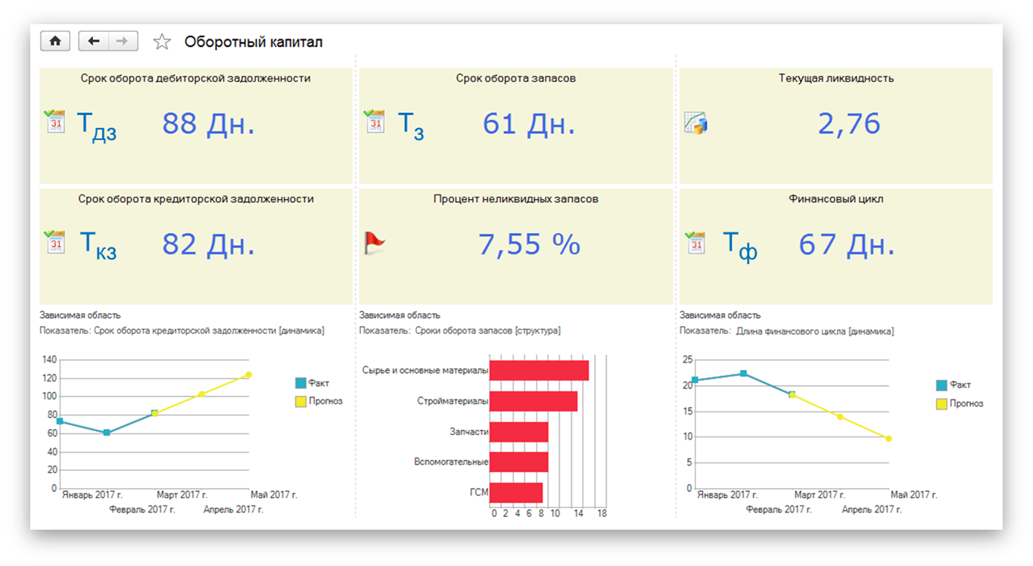This screenshot has width=1033, height=566.
Task: Go back with the left arrow button
Action: [94, 41]
